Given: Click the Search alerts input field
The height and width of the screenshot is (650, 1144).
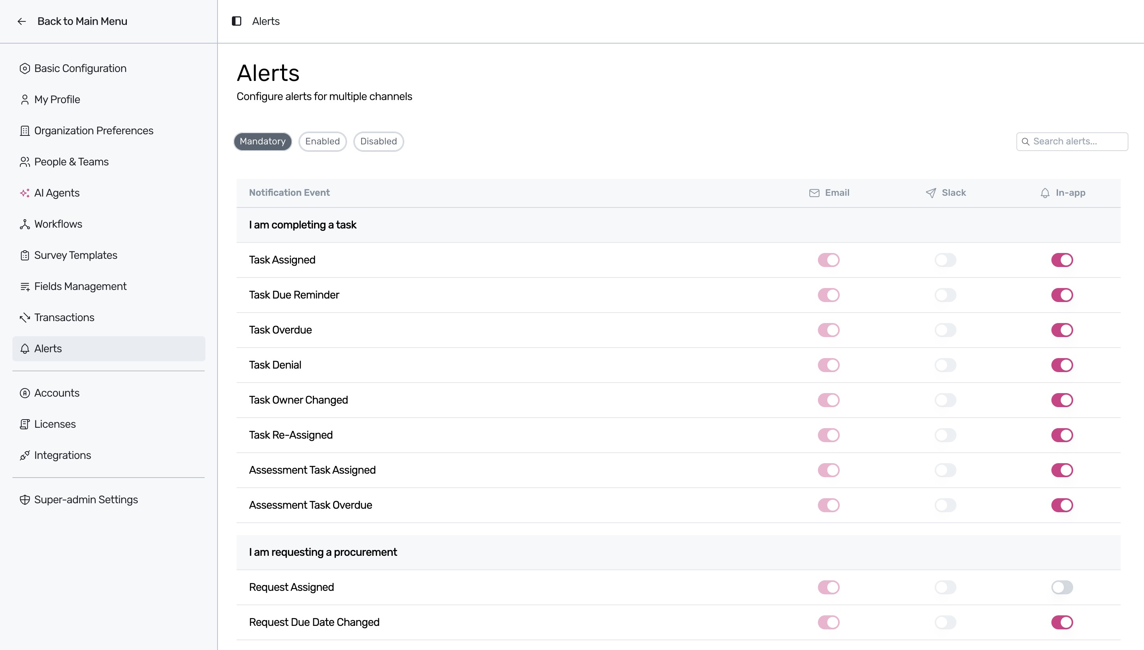Looking at the screenshot, I should click(x=1072, y=142).
